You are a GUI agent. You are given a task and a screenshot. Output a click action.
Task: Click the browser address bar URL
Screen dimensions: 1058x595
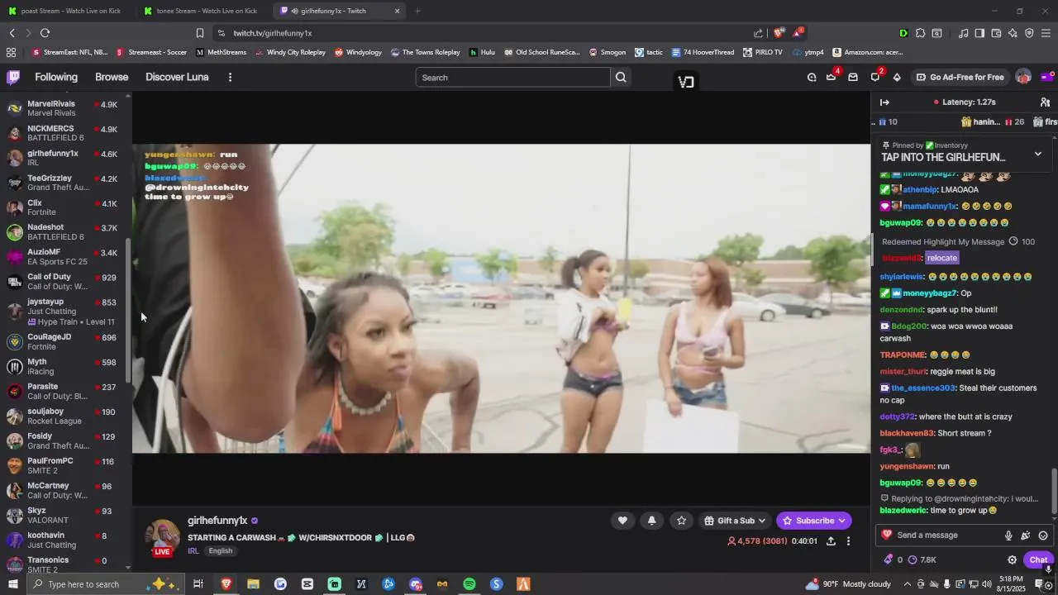pos(272,33)
